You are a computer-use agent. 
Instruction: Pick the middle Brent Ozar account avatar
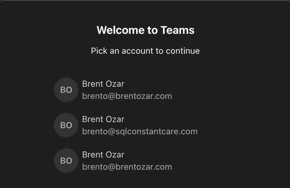pyautogui.click(x=66, y=125)
